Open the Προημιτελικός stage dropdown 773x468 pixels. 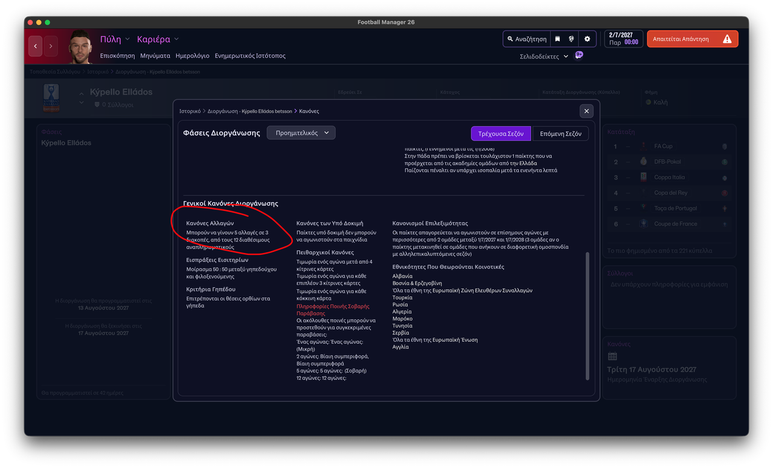pos(301,133)
